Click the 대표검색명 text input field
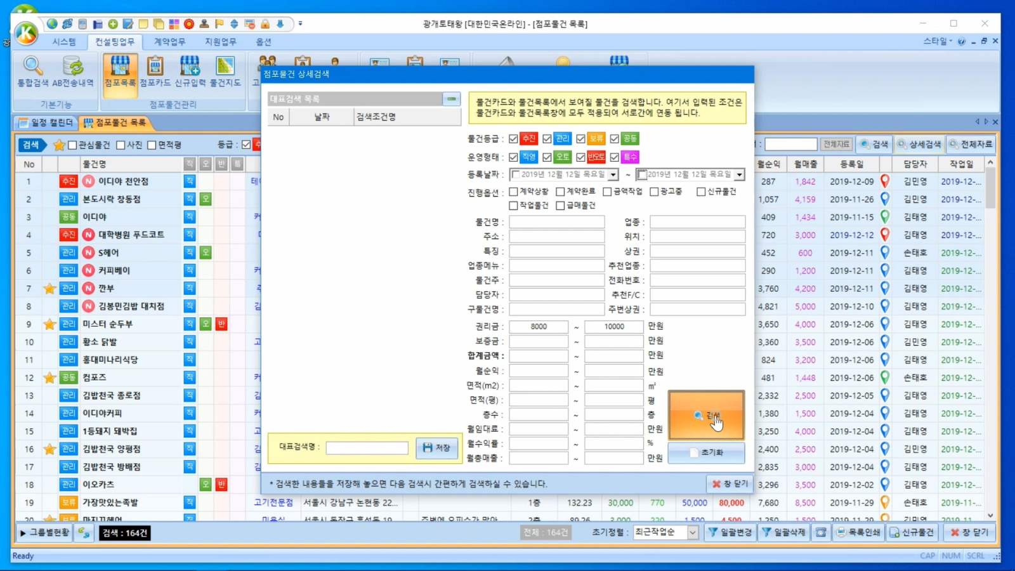This screenshot has height=571, width=1015. tap(367, 448)
